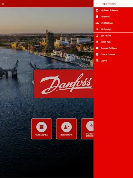
Task: Open My Event Schedule
Action: click(x=109, y=10)
